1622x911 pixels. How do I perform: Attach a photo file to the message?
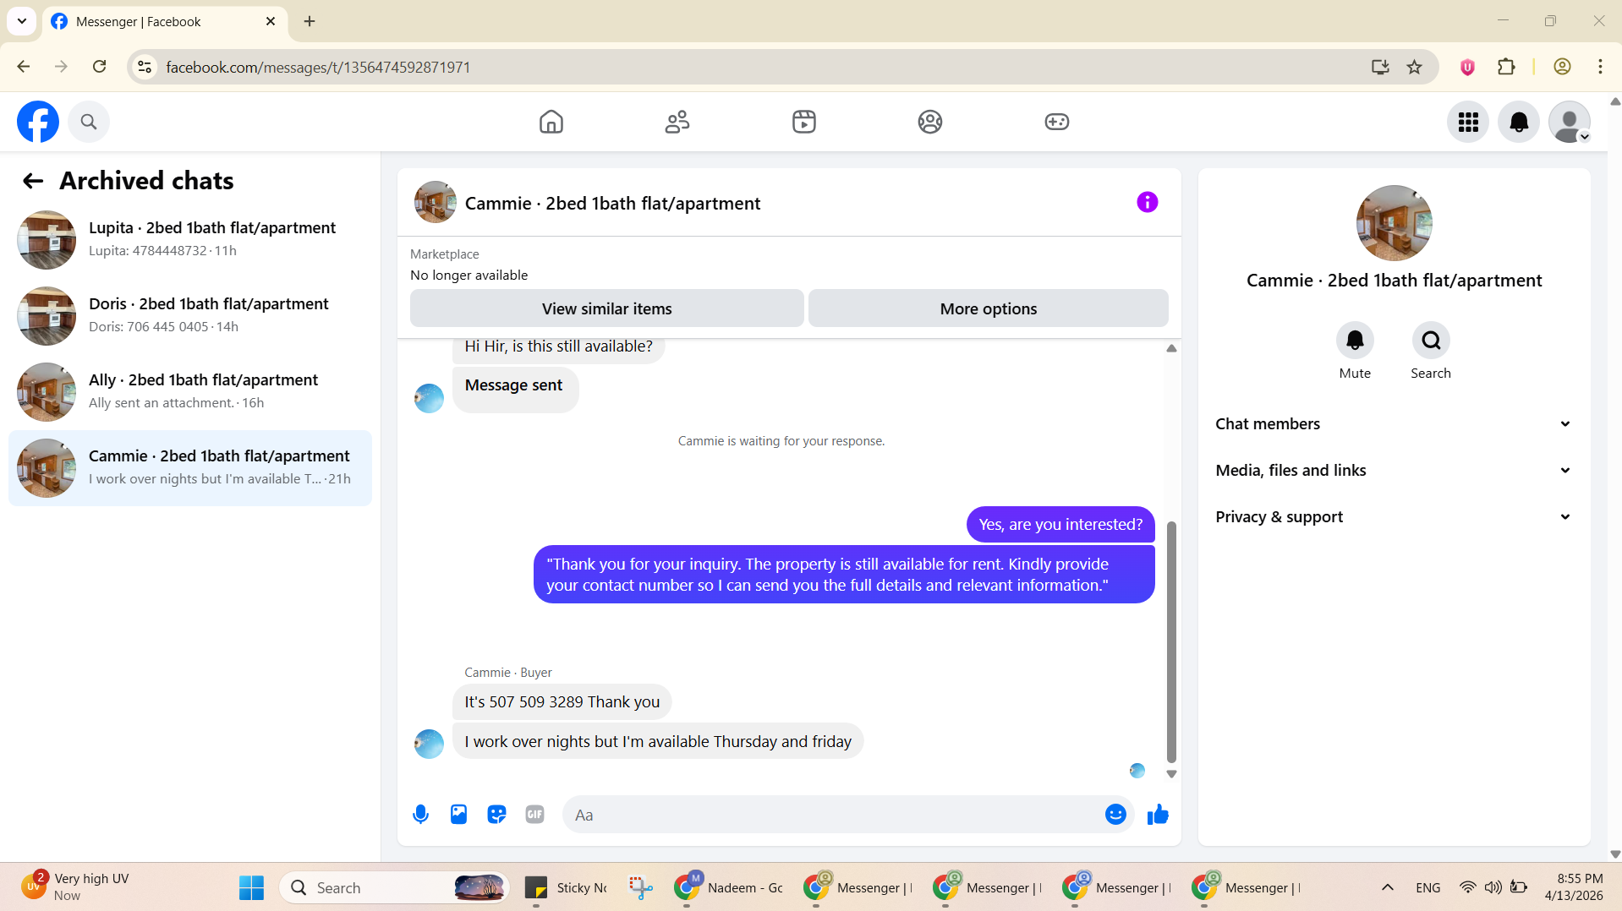point(458,815)
